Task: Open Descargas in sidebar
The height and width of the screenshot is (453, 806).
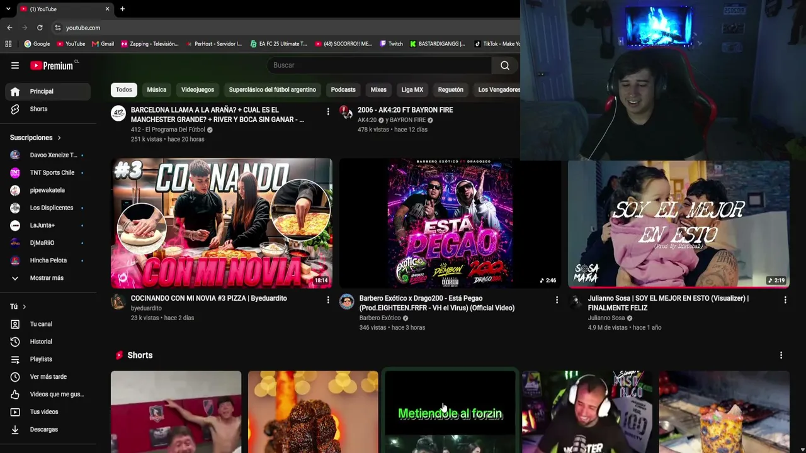Action: click(48, 430)
